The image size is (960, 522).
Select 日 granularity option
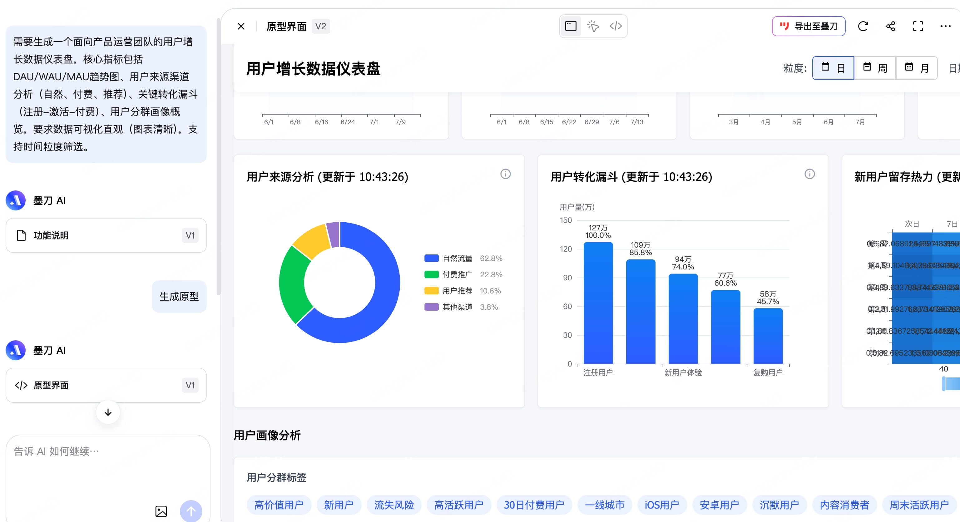[x=833, y=68]
